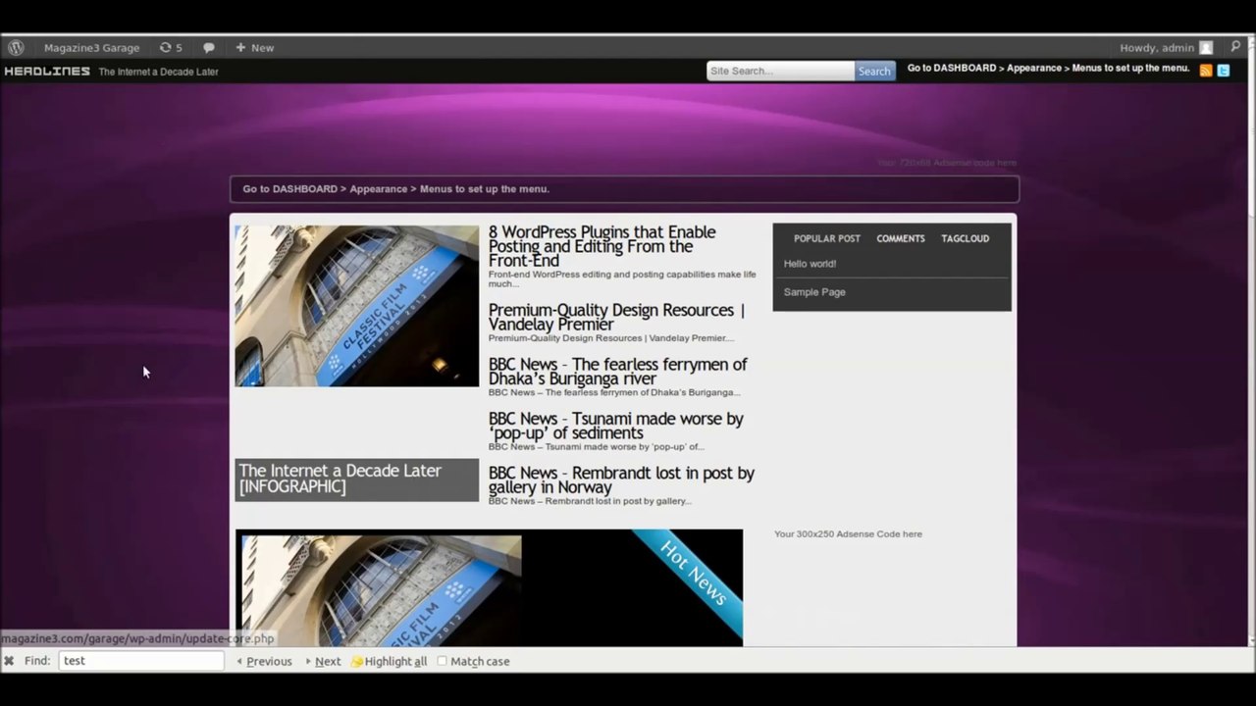This screenshot has height=706, width=1256.
Task: Toggle Highlight all in the find bar
Action: click(x=389, y=662)
